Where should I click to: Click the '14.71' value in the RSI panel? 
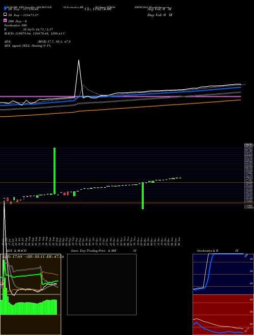(246, 329)
